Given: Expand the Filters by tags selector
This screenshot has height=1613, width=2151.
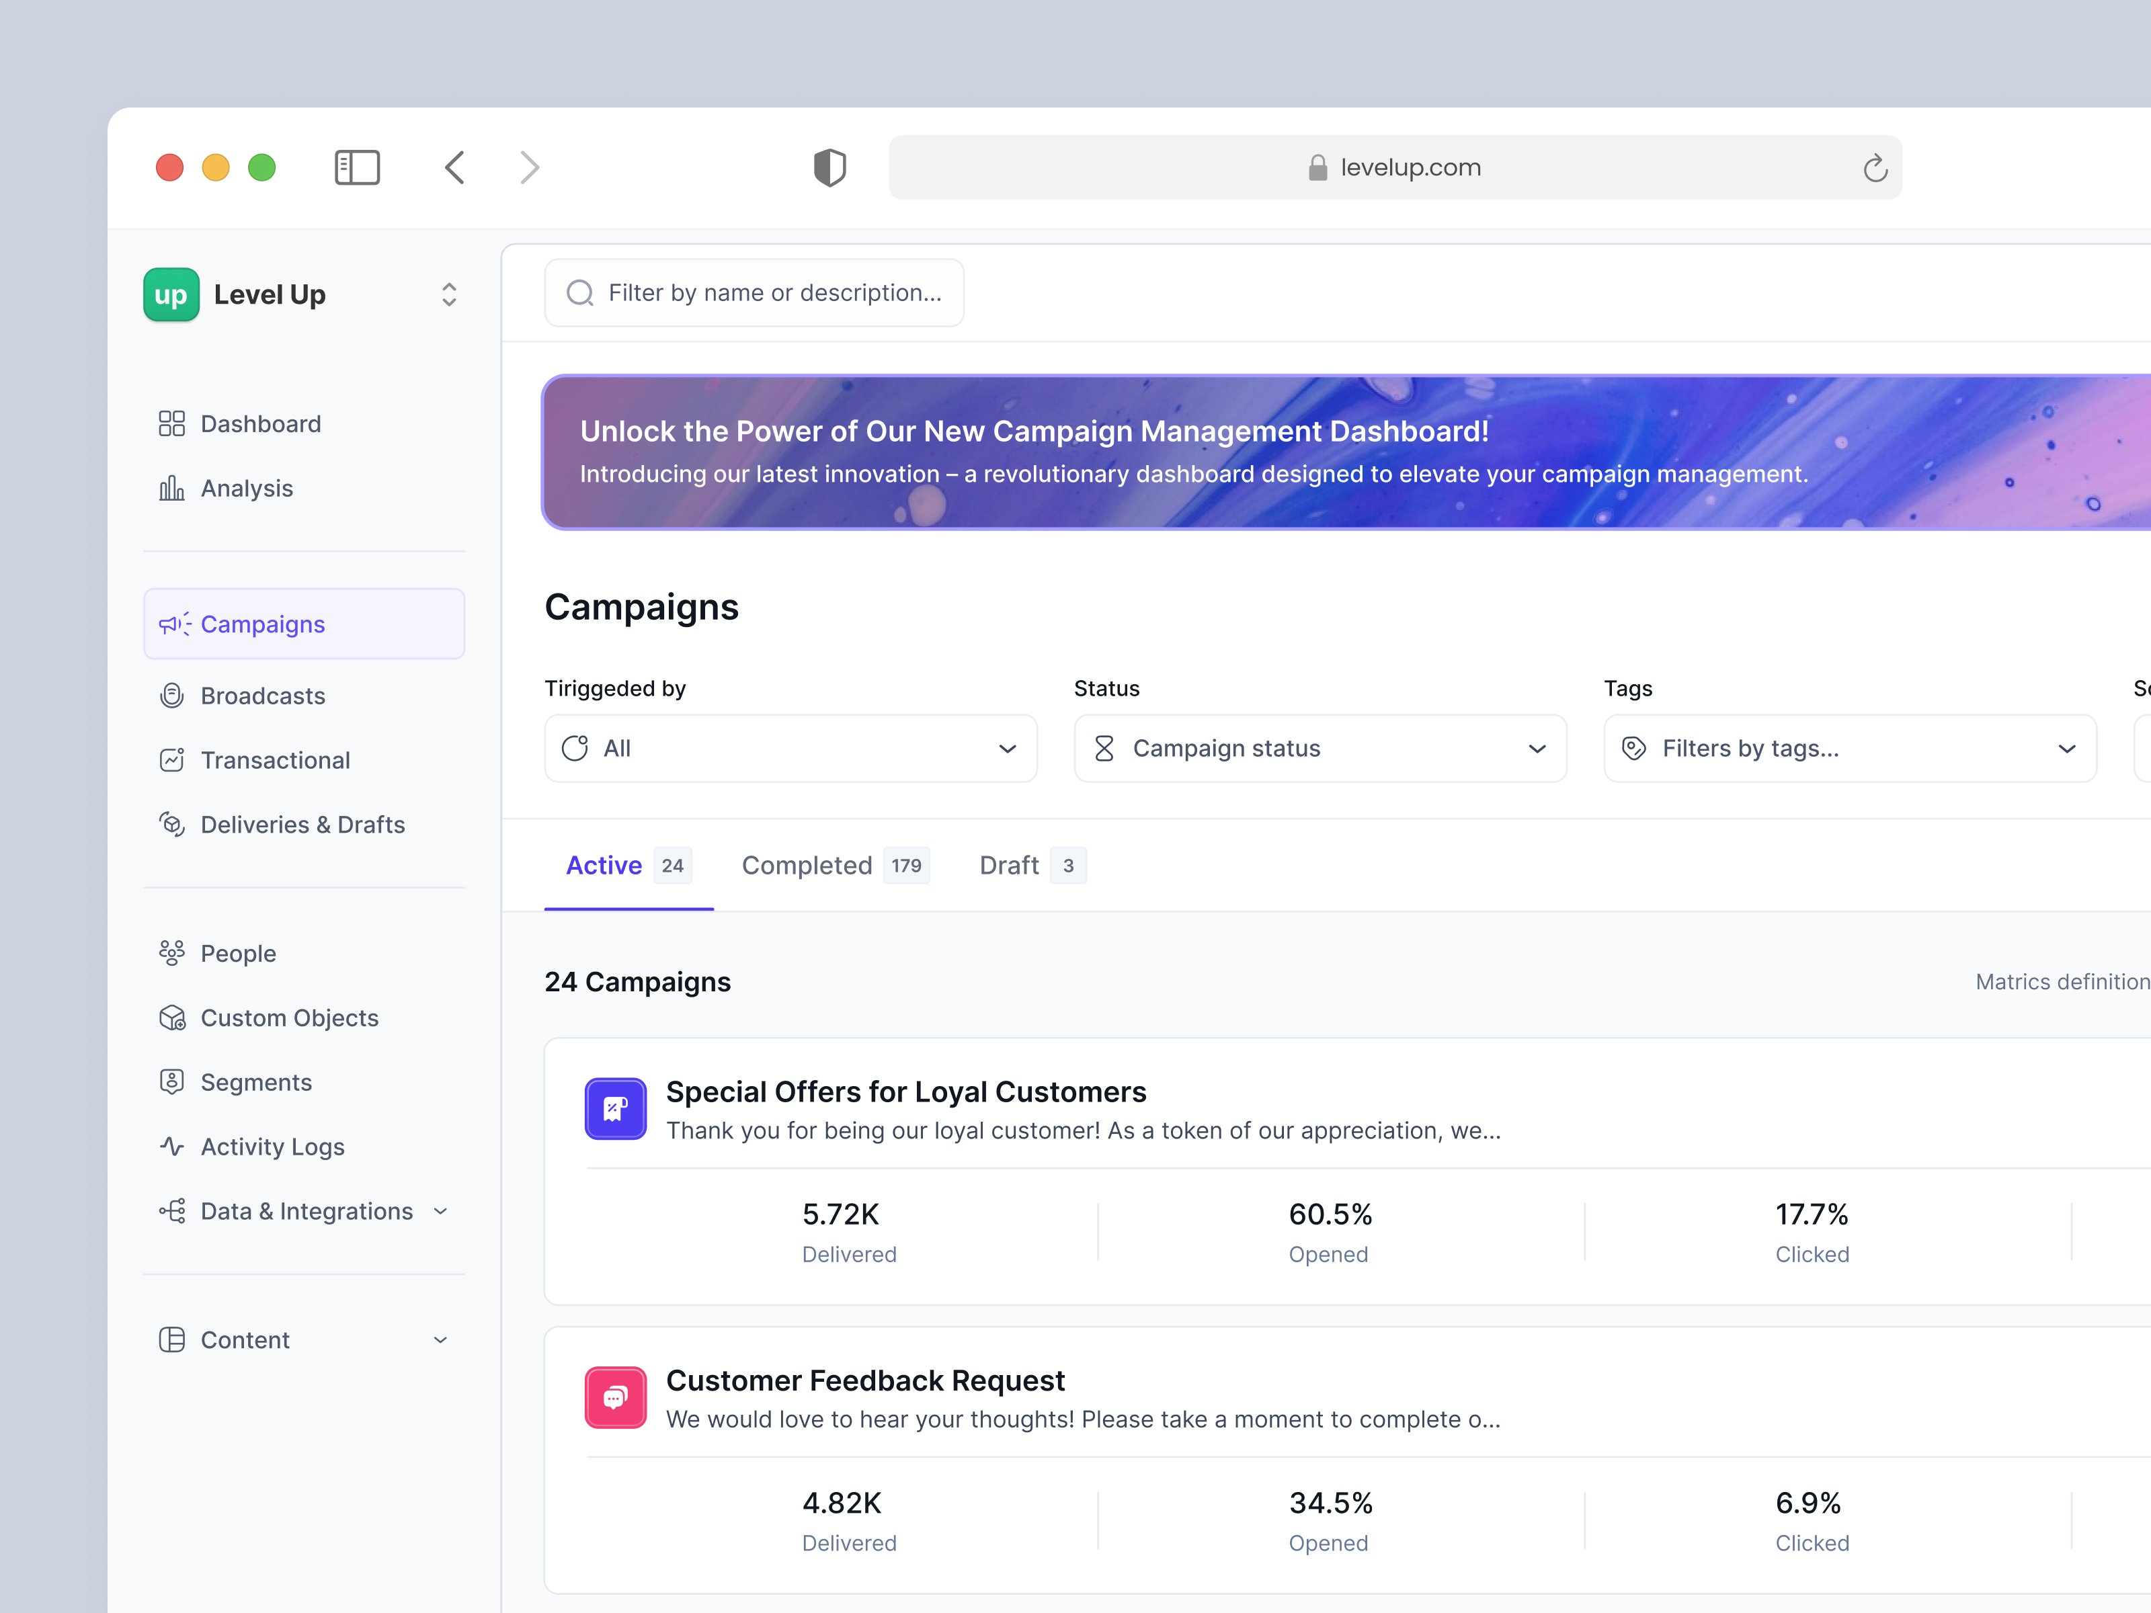Looking at the screenshot, I should 1850,747.
